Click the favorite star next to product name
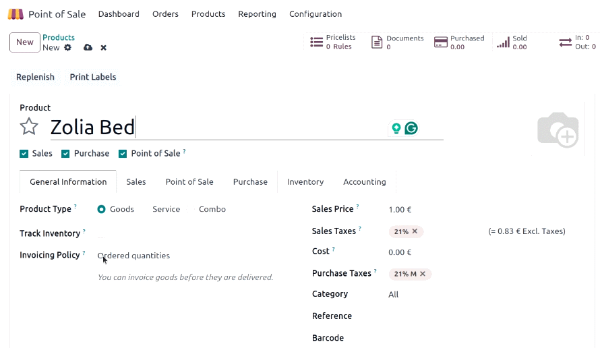The width and height of the screenshot is (600, 348). pyautogui.click(x=29, y=127)
